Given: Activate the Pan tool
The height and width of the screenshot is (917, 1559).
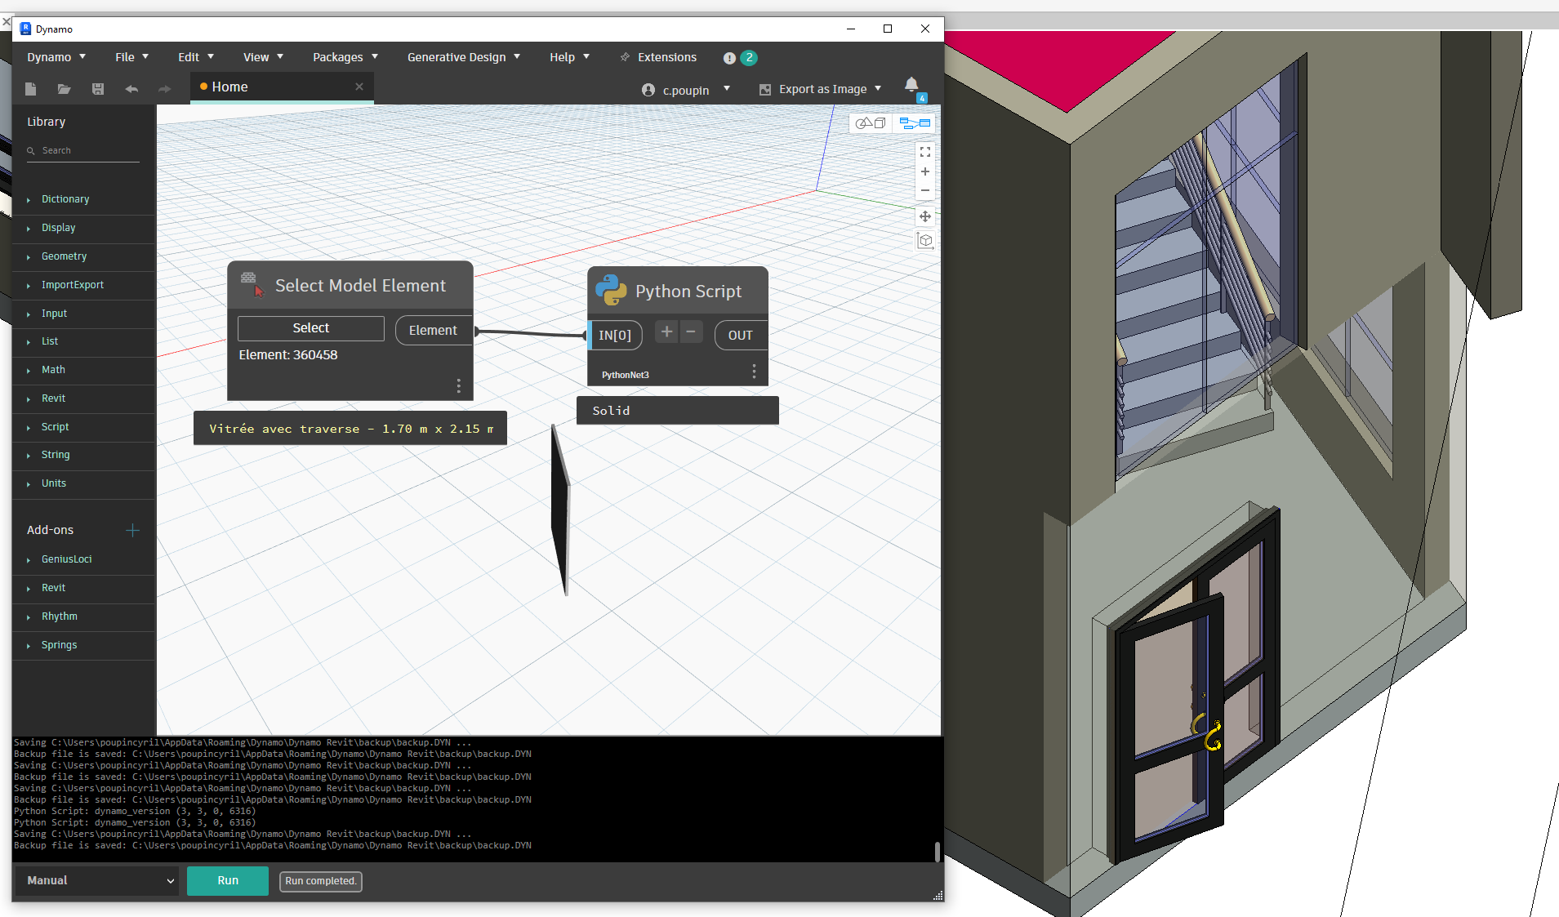Looking at the screenshot, I should tap(925, 216).
